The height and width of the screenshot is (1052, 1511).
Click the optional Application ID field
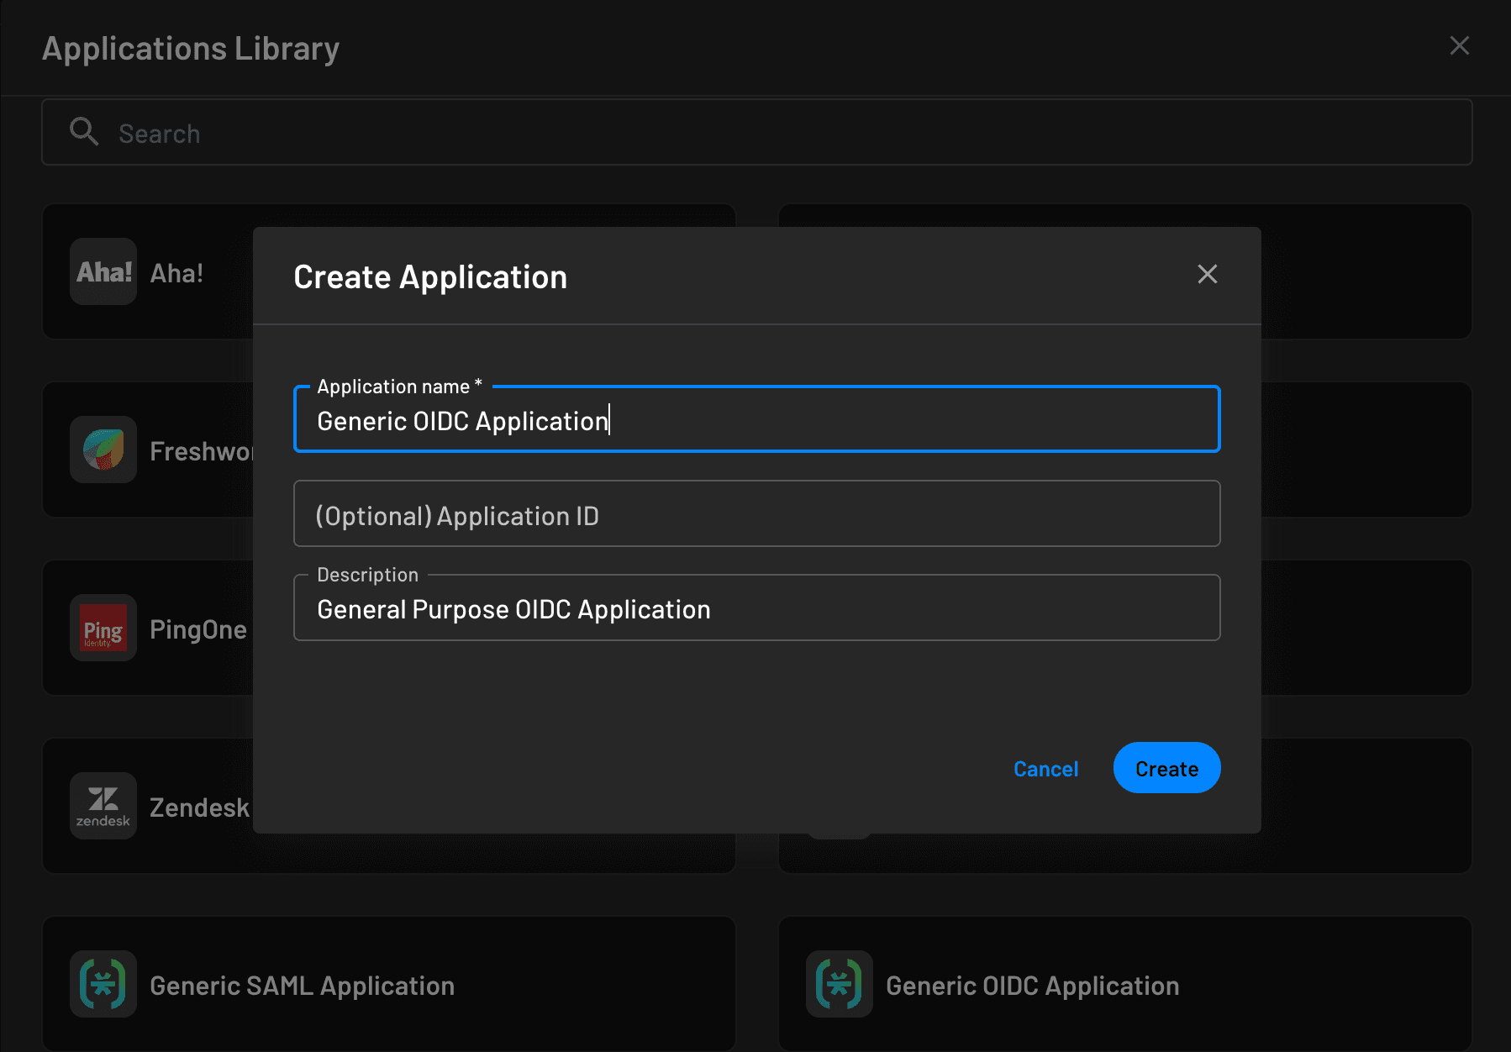[x=755, y=513]
